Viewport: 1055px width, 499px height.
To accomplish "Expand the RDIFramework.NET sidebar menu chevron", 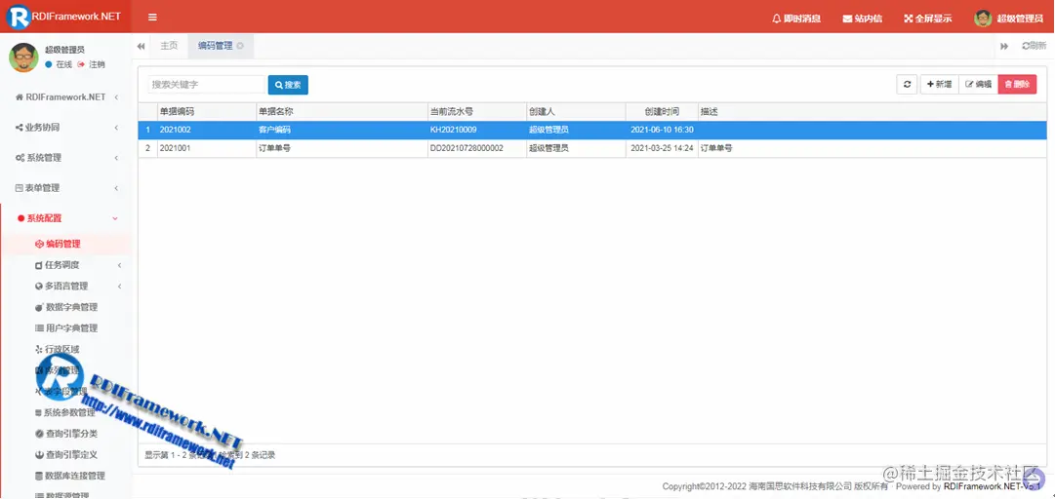I will (116, 97).
